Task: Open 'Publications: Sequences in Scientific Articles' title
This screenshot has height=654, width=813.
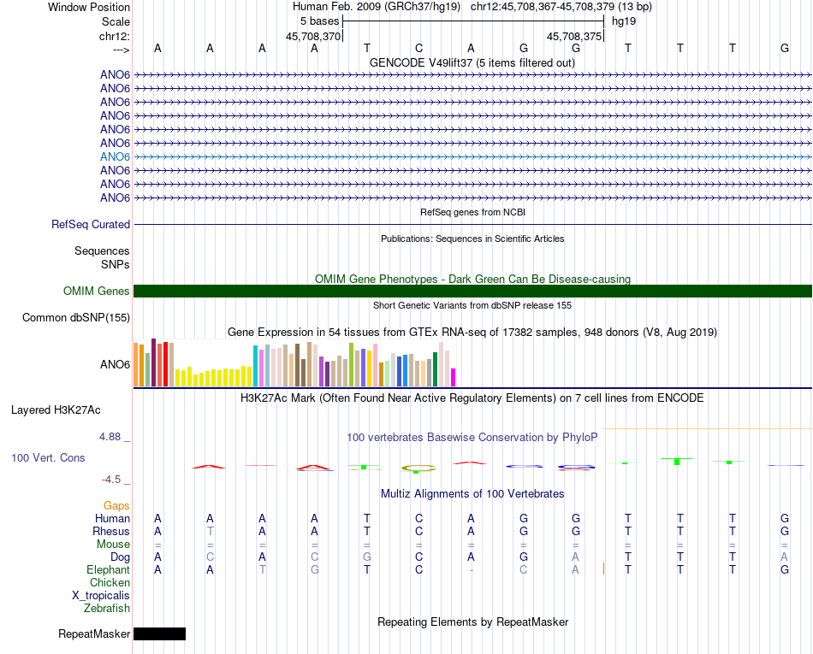Action: (x=472, y=239)
